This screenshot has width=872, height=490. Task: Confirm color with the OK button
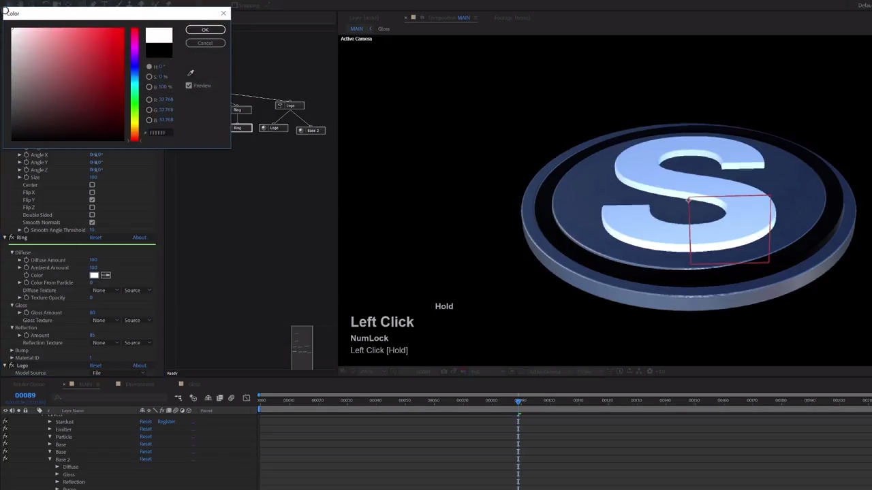point(205,30)
